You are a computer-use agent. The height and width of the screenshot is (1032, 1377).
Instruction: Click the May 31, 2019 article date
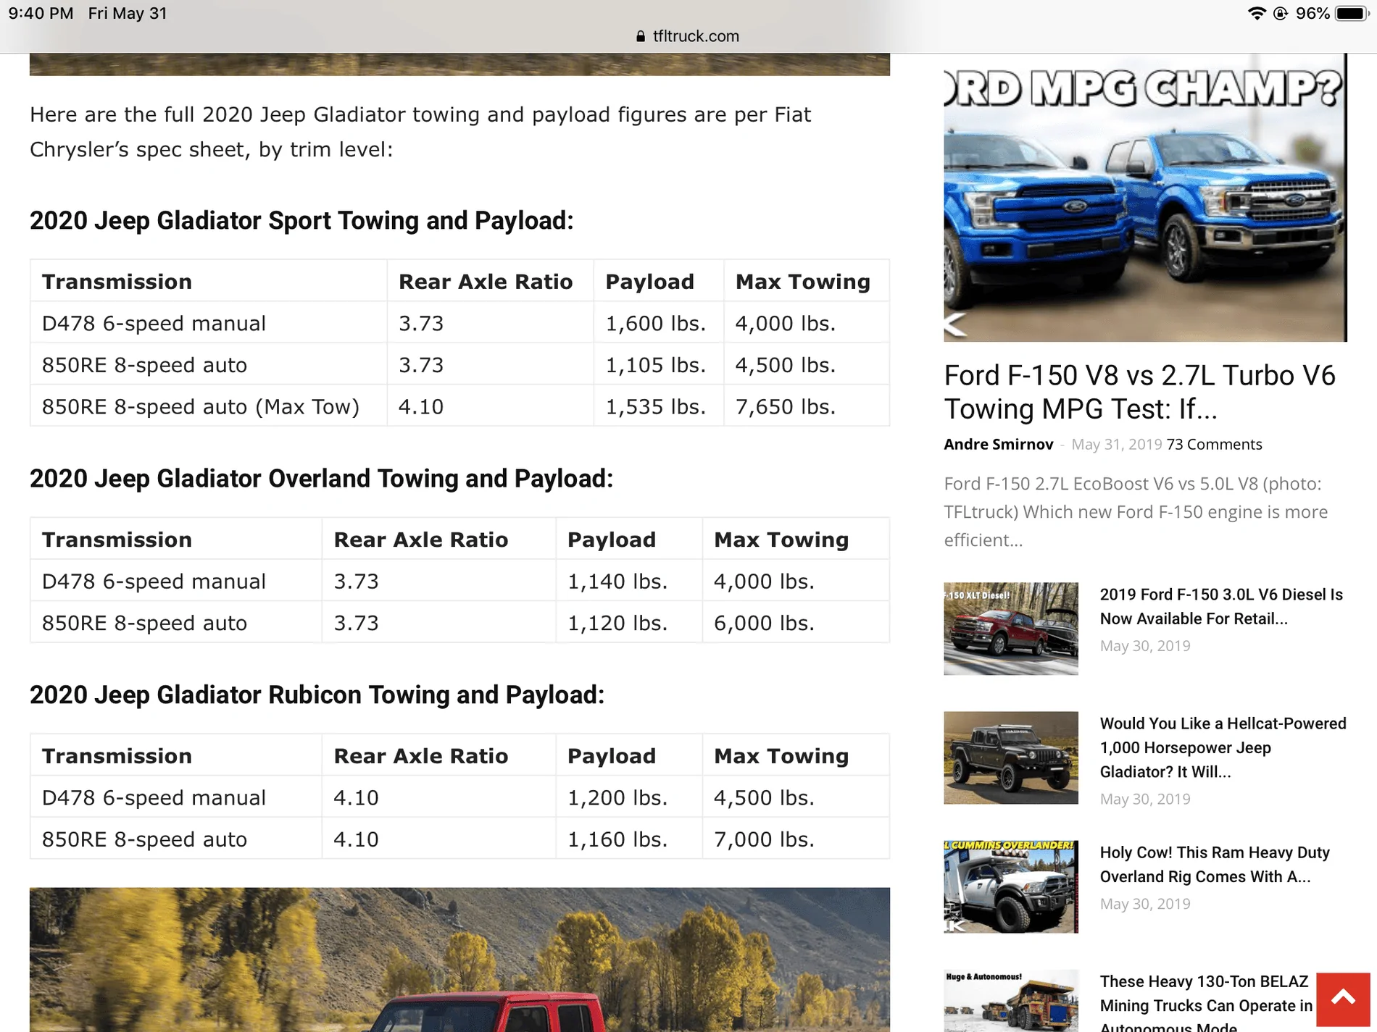[x=1117, y=445]
